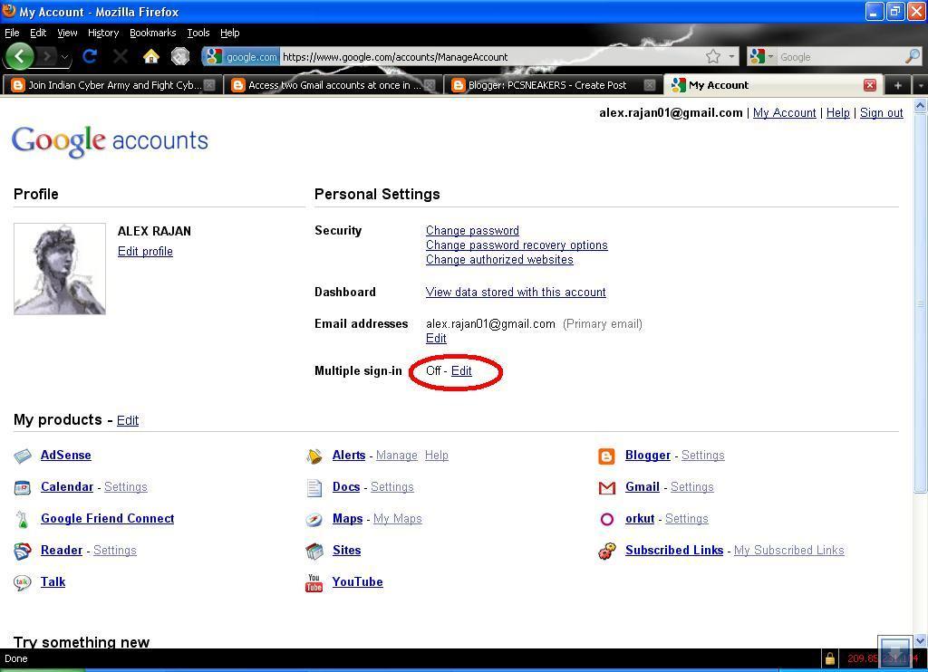The height and width of the screenshot is (672, 928).
Task: Click the padlock icon in the status bar
Action: [831, 658]
